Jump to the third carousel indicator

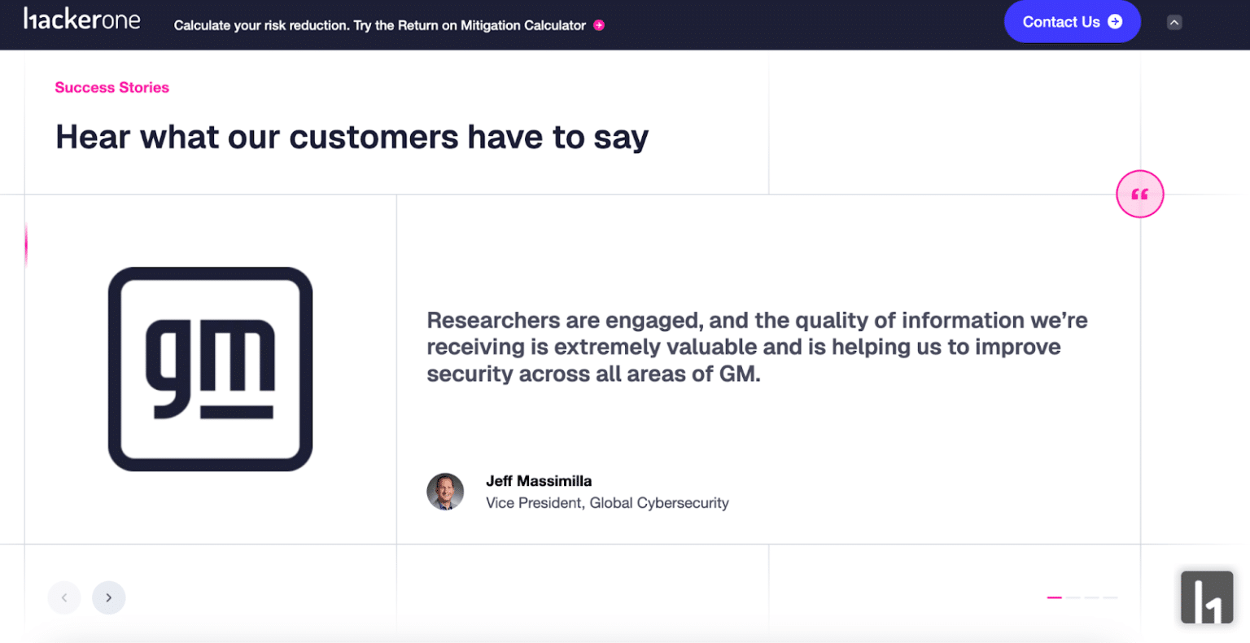(x=1092, y=597)
